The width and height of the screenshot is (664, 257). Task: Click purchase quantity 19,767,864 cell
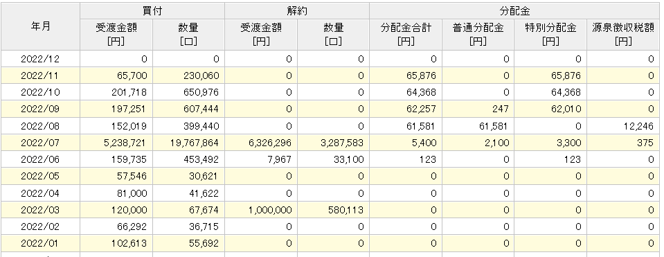click(x=188, y=143)
